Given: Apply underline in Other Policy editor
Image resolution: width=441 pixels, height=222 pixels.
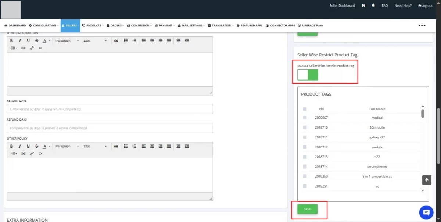Looking at the screenshot, I should (28, 146).
